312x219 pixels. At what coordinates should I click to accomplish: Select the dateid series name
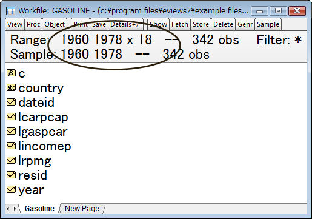(36, 102)
